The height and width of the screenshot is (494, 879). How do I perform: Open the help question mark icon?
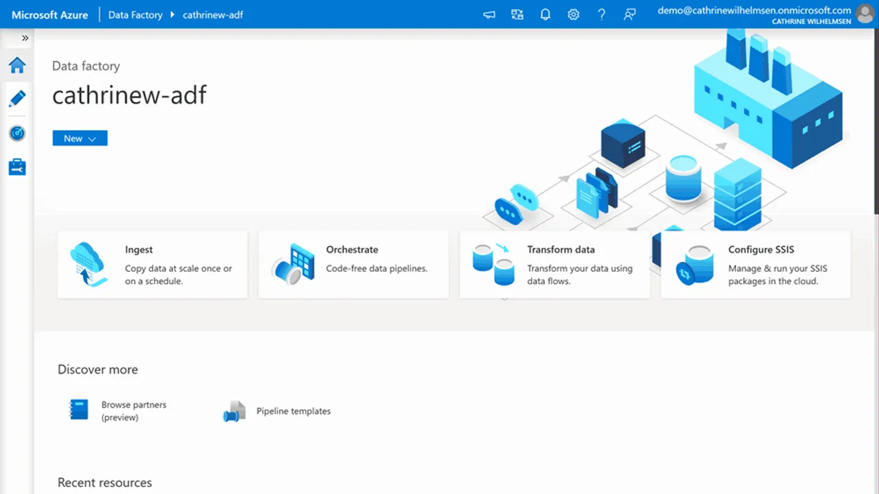pos(602,14)
